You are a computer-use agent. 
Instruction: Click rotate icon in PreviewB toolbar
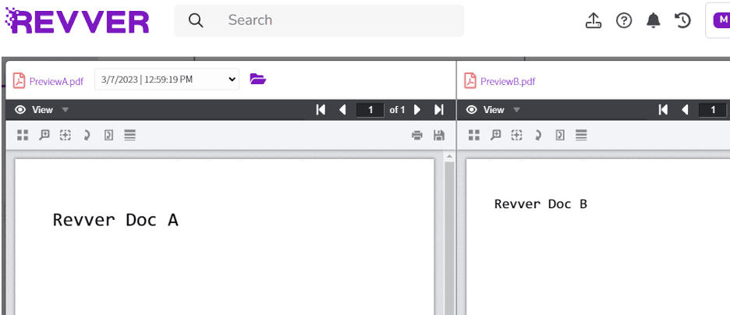coord(538,135)
